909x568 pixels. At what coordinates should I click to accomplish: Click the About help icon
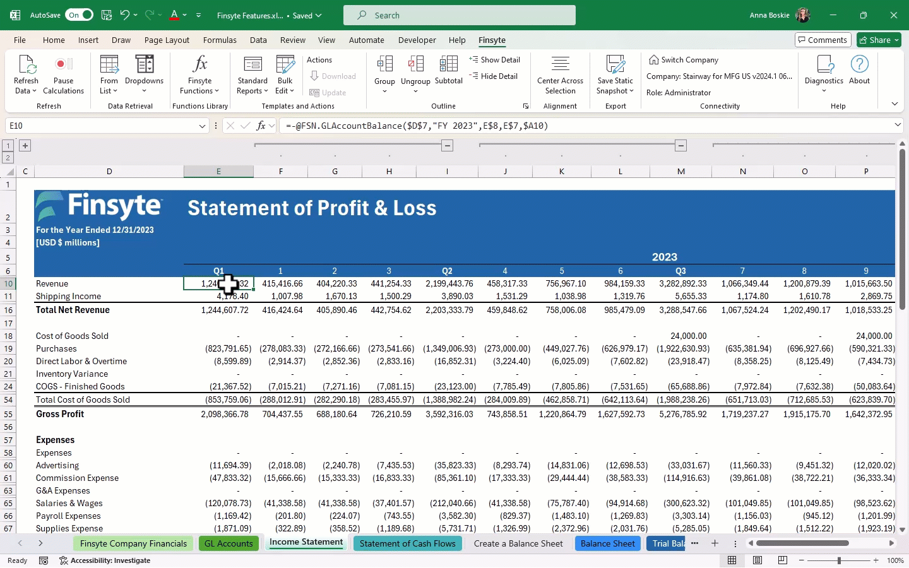click(860, 64)
